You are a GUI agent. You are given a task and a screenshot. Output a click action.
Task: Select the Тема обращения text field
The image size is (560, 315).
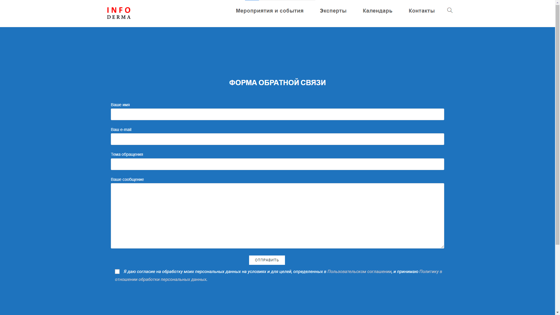[277, 164]
